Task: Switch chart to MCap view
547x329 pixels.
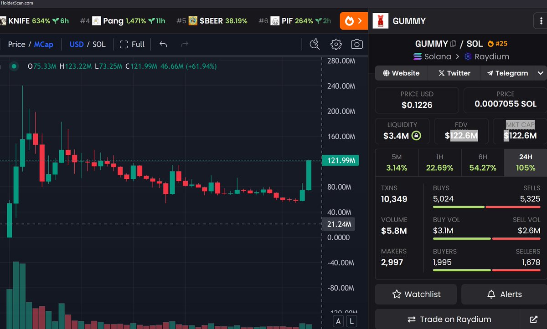Action: 44,44
